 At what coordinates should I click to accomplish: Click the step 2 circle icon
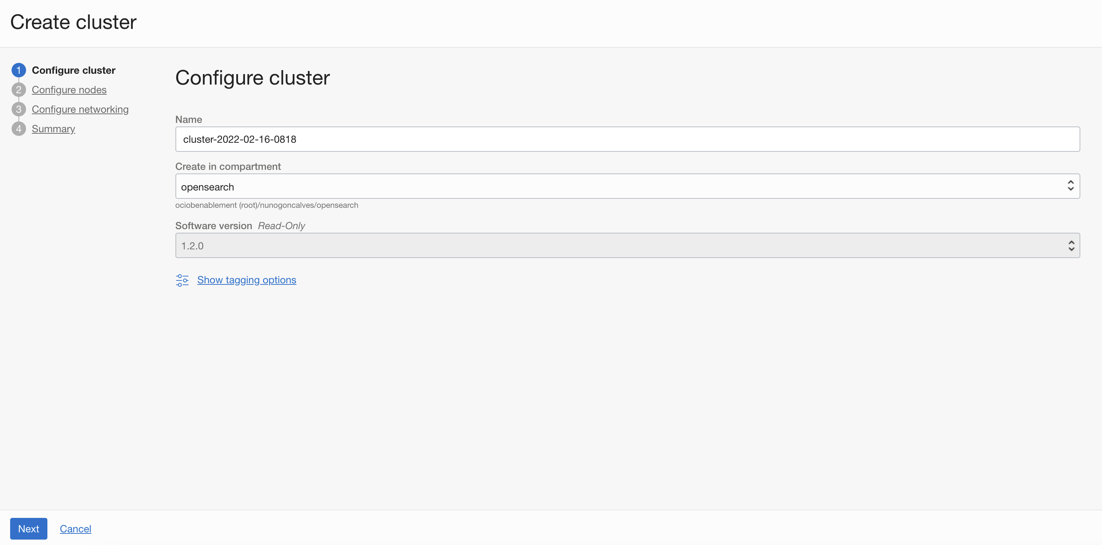point(18,90)
